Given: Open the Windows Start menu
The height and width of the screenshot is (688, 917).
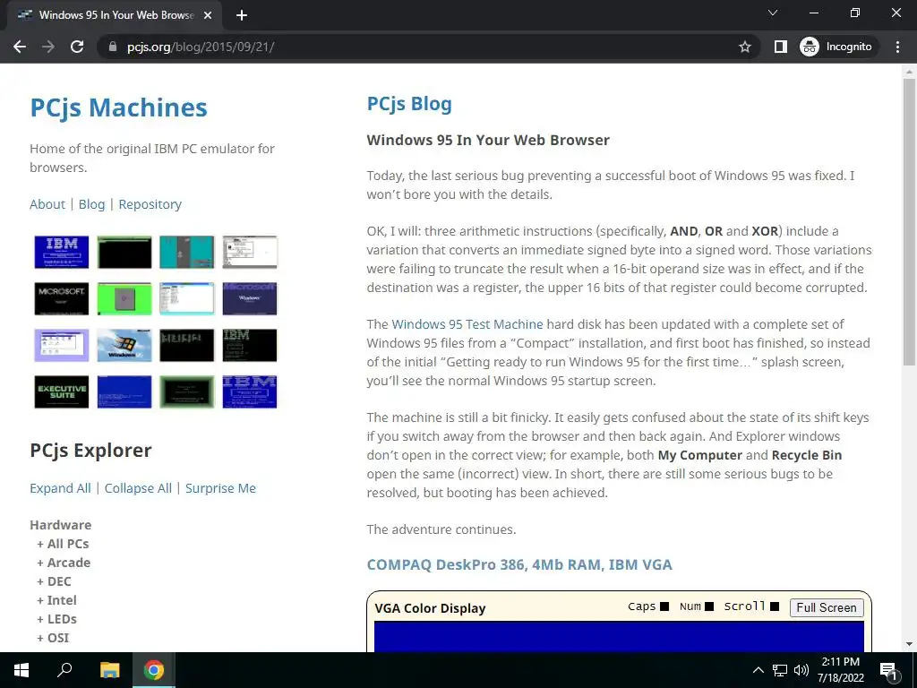Looking at the screenshot, I should 21,670.
